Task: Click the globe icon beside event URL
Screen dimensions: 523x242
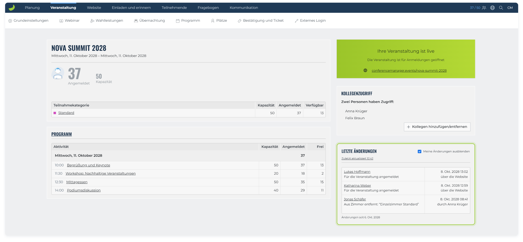Action: click(365, 70)
